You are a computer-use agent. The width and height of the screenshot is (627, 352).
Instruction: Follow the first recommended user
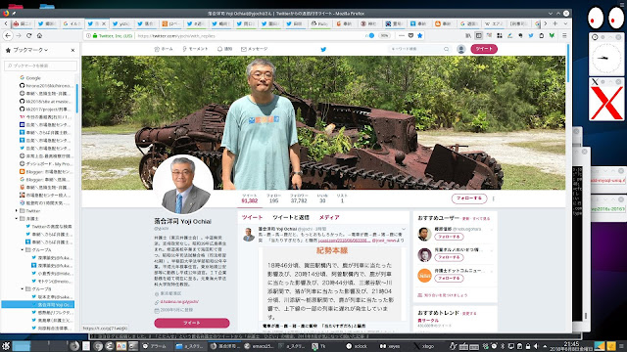pos(449,237)
